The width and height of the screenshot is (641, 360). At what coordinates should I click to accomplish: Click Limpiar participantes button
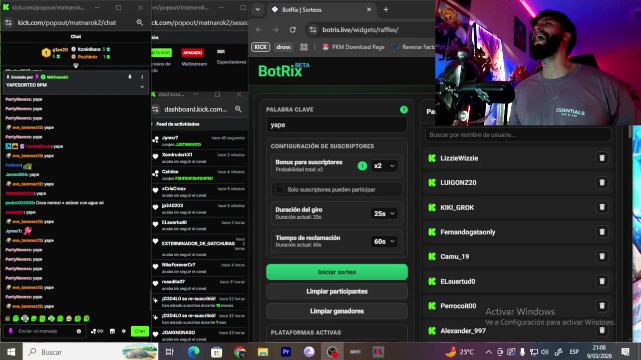(x=337, y=291)
